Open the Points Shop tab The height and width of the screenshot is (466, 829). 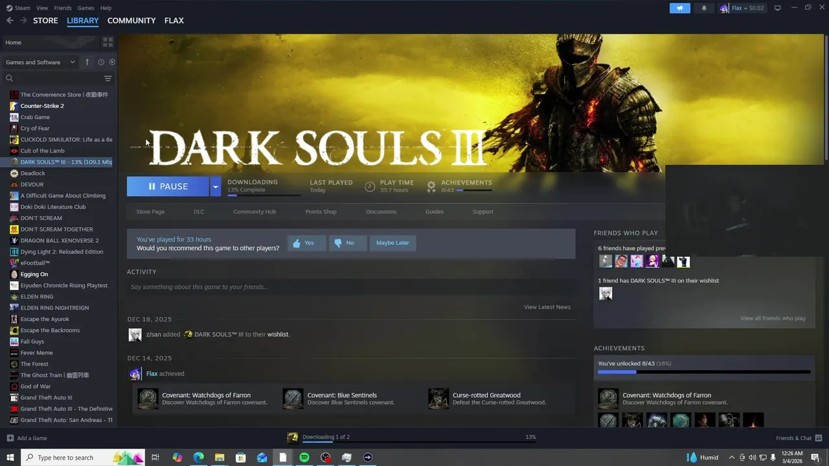[x=321, y=212]
